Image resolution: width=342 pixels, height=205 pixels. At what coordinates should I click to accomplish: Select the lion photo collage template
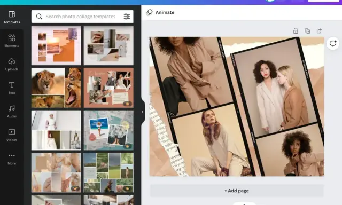(56, 88)
